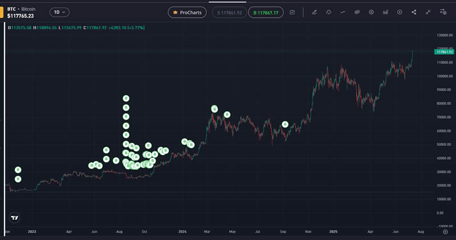Click 50000.00 on price axis

pyautogui.click(x=444, y=145)
